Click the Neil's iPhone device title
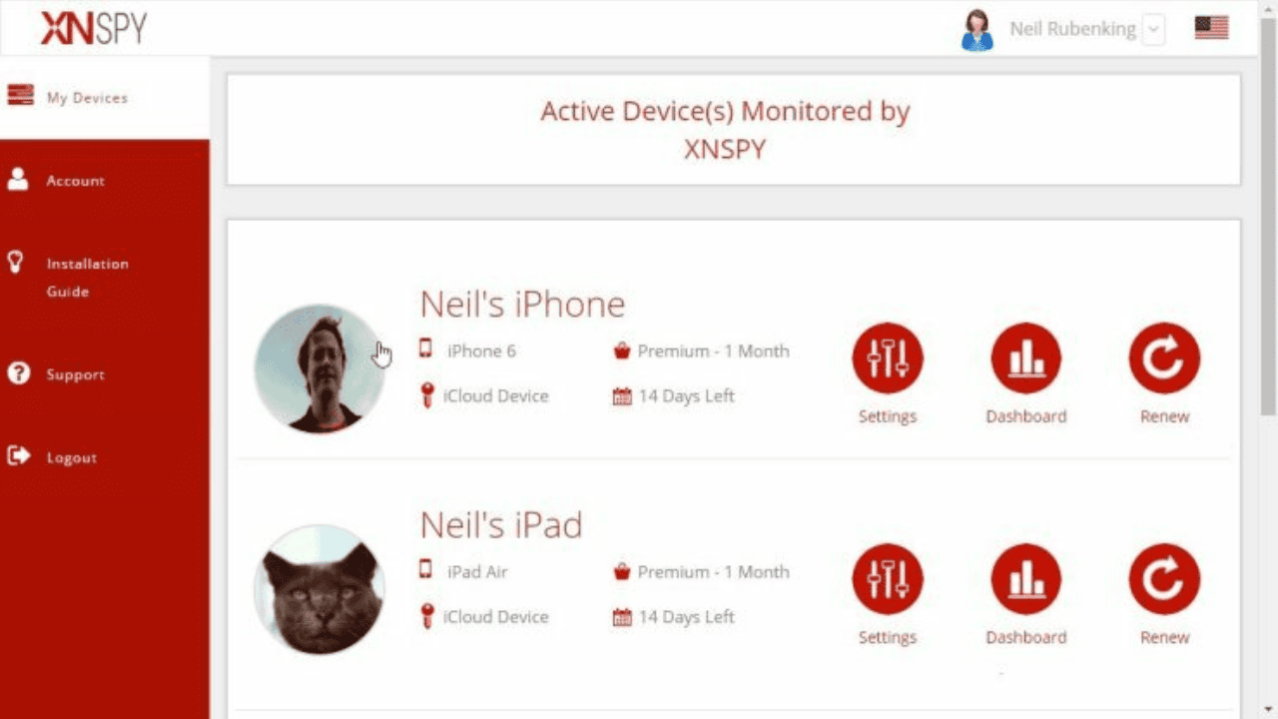 pos(522,304)
